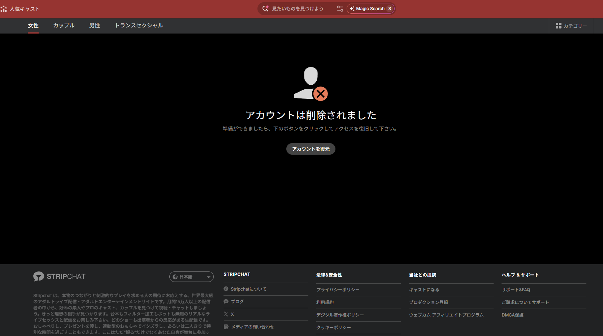Click the Stripchat footer logo
This screenshot has height=336, width=603.
point(60,277)
